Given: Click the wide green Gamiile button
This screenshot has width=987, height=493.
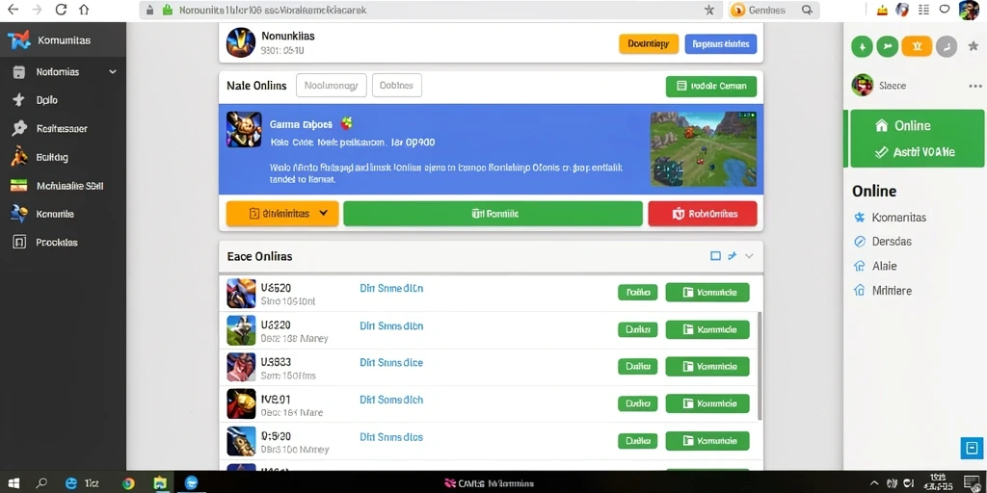Looking at the screenshot, I should 493,214.
